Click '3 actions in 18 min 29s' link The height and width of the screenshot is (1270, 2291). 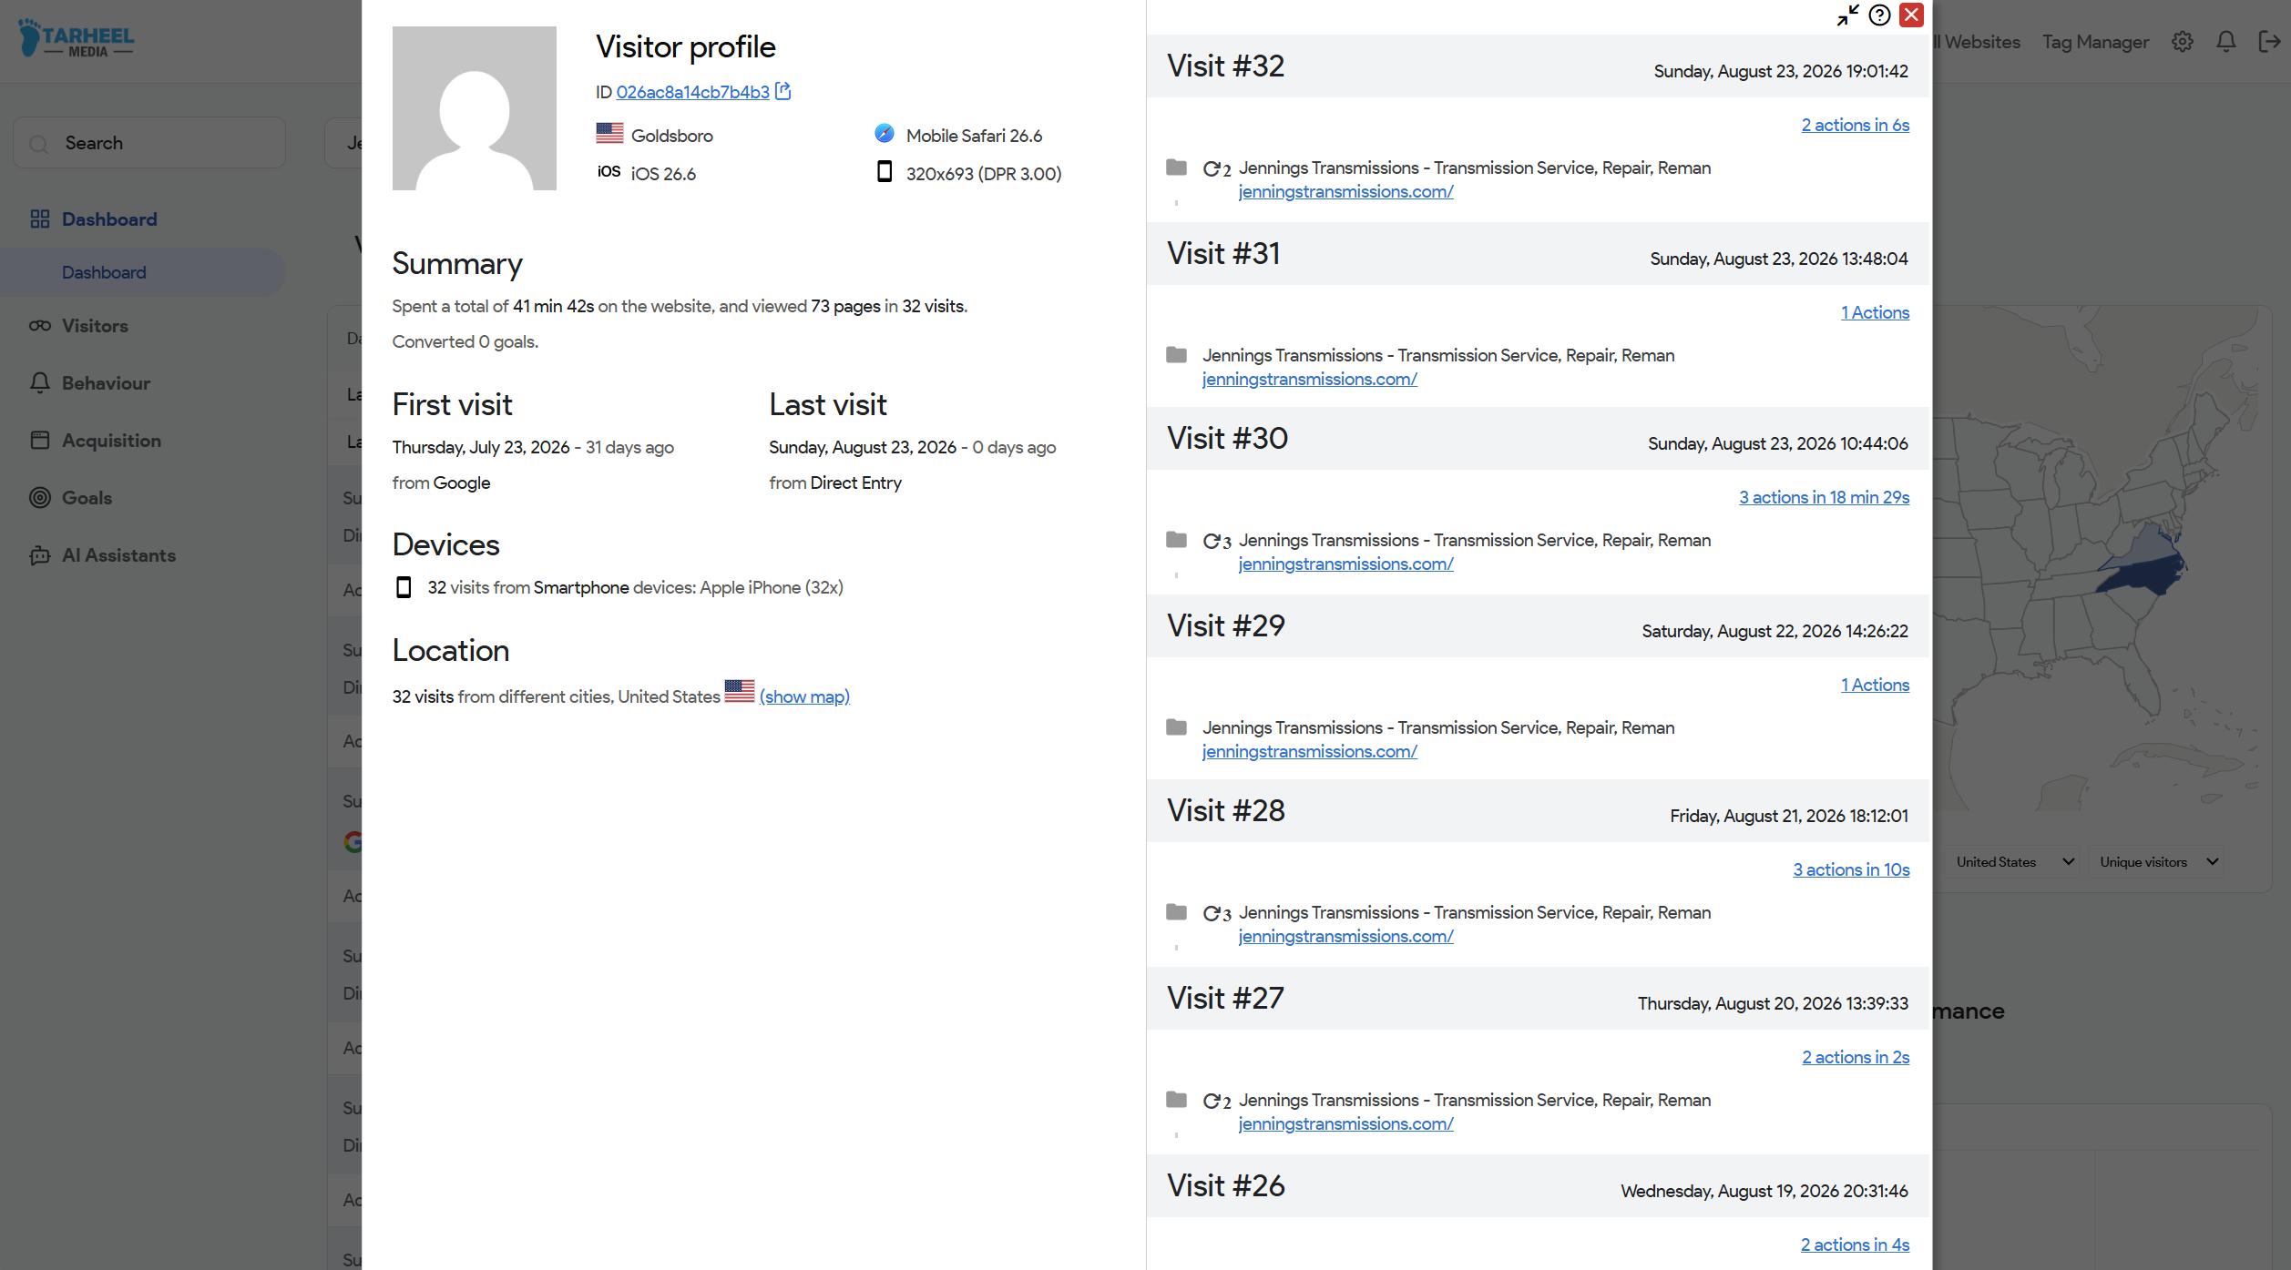click(x=1824, y=497)
